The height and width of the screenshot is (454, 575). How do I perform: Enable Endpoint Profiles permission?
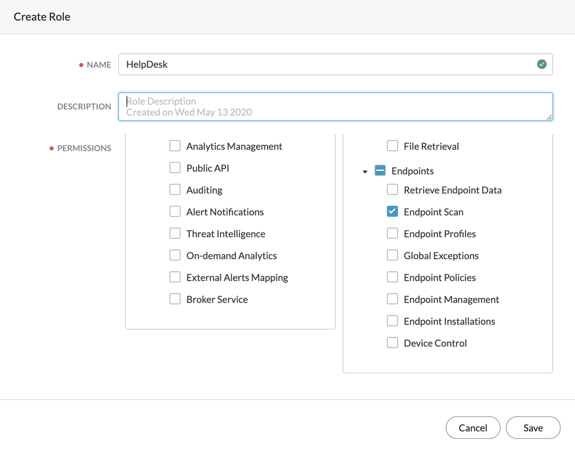[x=392, y=234]
